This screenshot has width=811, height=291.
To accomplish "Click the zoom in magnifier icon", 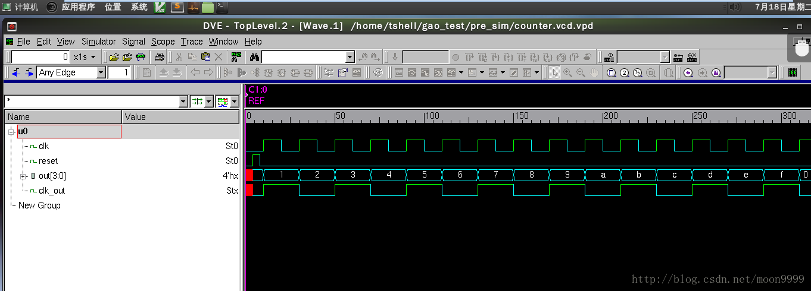I will click(567, 72).
